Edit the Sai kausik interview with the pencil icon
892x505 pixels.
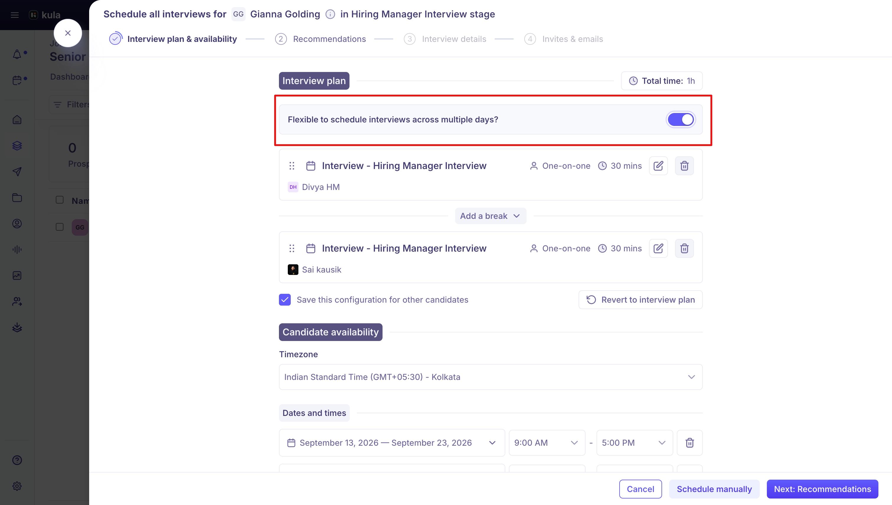(659, 248)
